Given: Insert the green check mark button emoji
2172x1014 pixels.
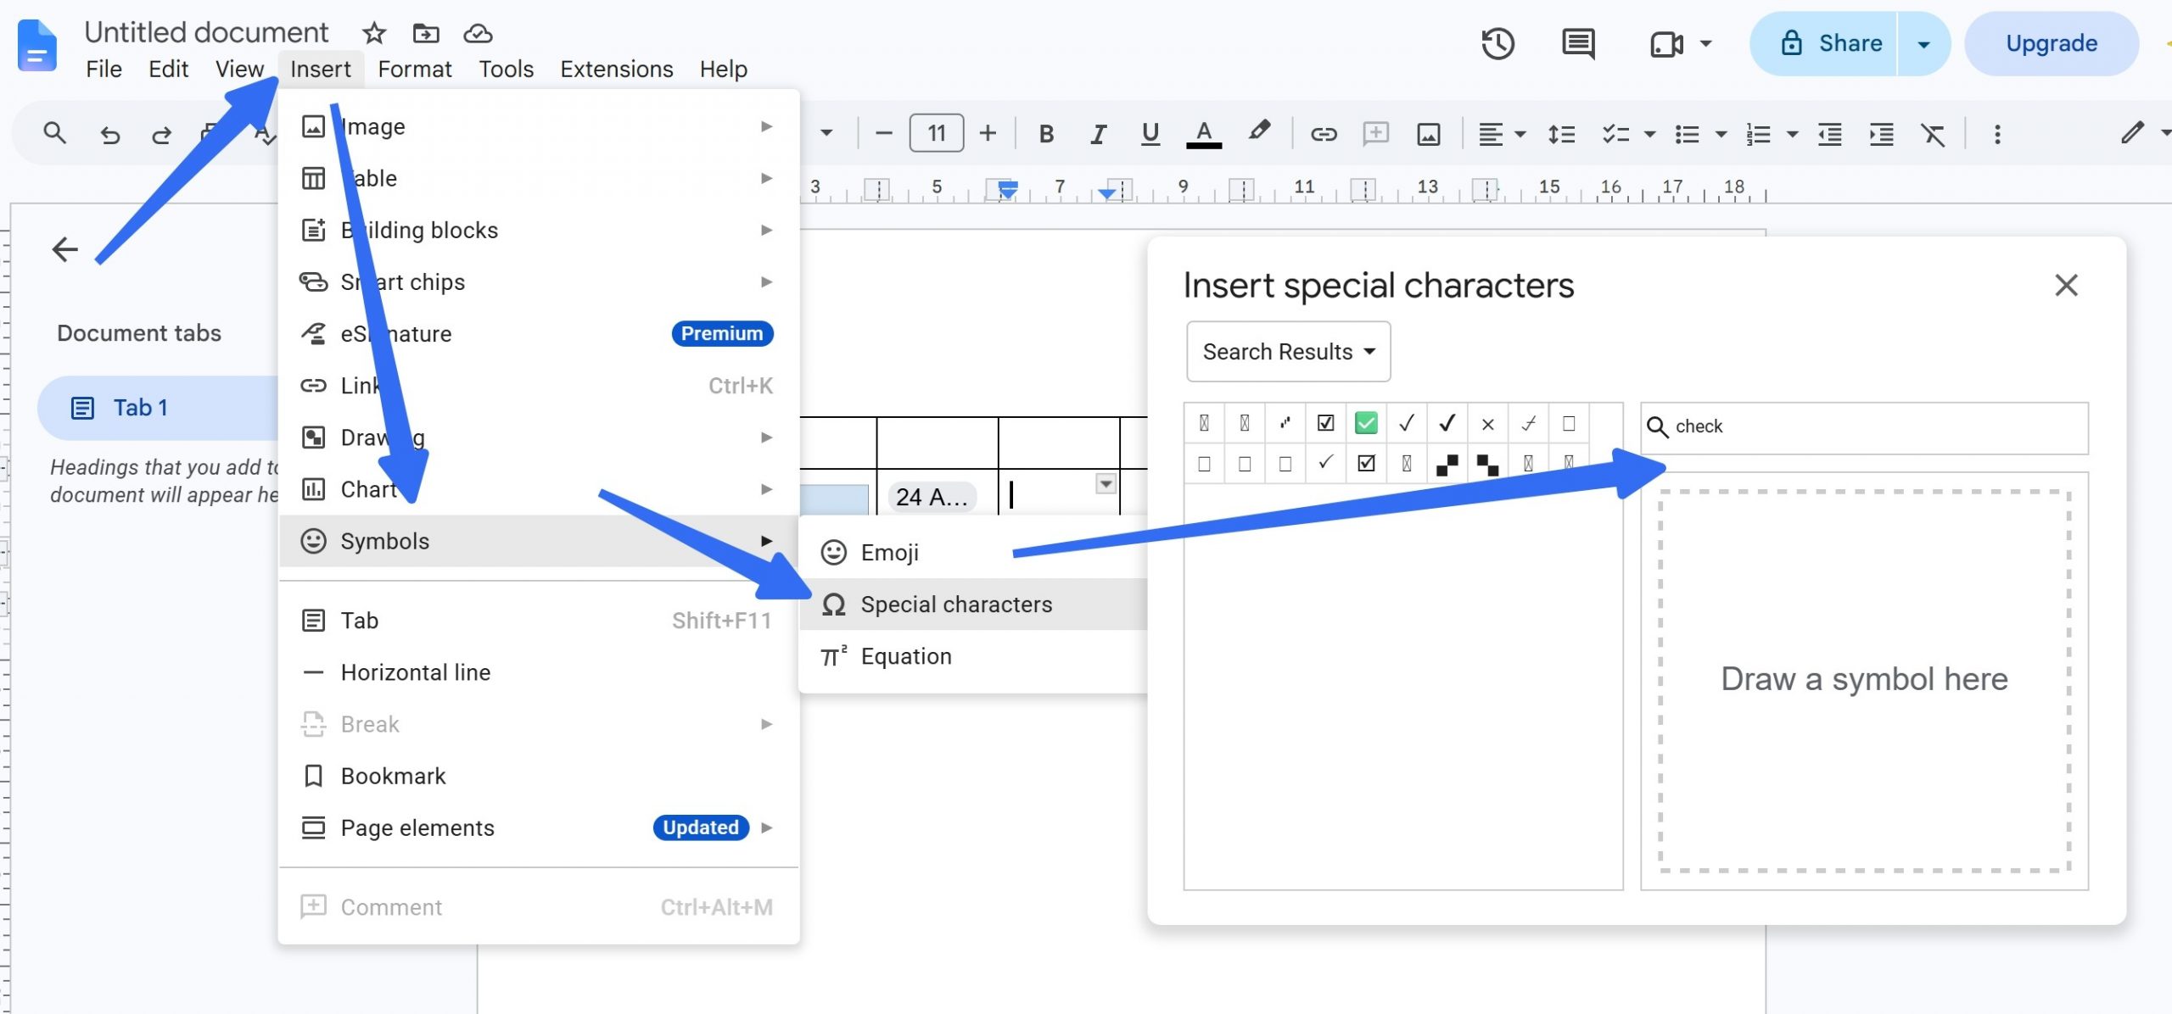Looking at the screenshot, I should point(1366,423).
